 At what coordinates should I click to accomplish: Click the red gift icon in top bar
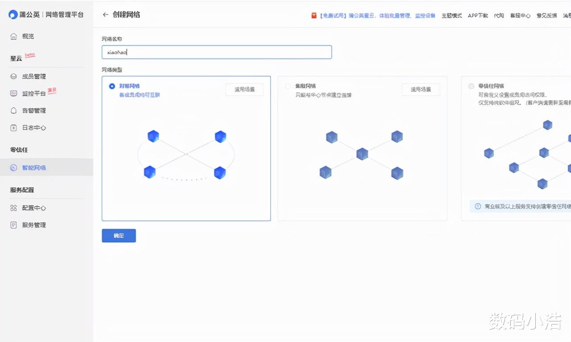pyautogui.click(x=314, y=15)
